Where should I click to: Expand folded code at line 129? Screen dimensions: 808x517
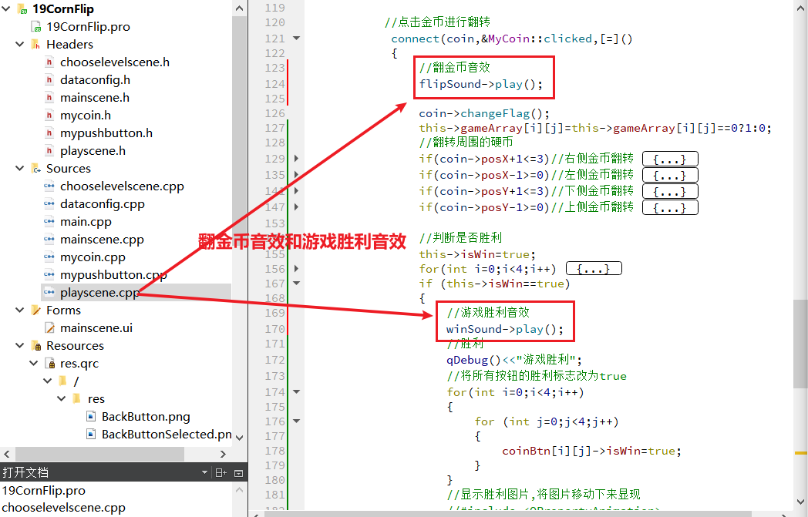(296, 159)
